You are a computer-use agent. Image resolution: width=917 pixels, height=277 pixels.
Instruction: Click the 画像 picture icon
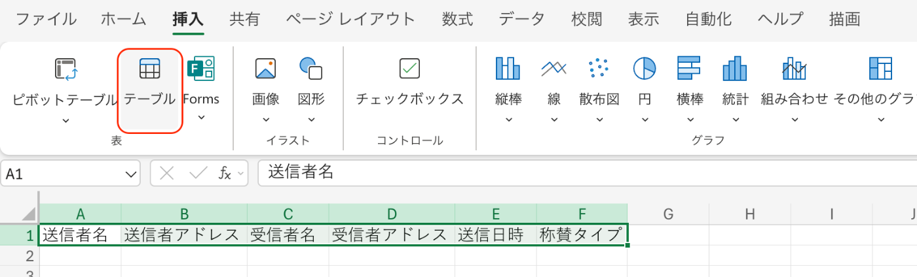click(x=265, y=69)
